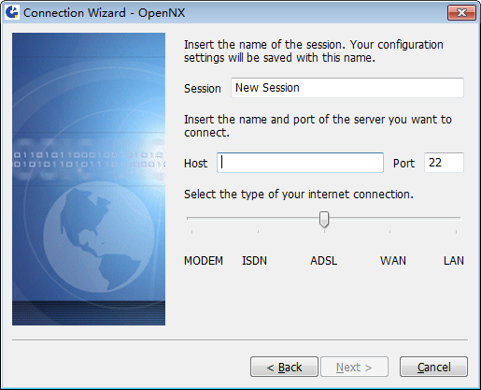Viewport: 481px width, 390px height.
Task: Click the ADSL label
Action: 324,261
